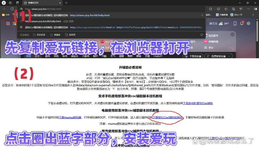Toggle split screen view icon
Screen dimensions: 259x150
coord(218,9)
